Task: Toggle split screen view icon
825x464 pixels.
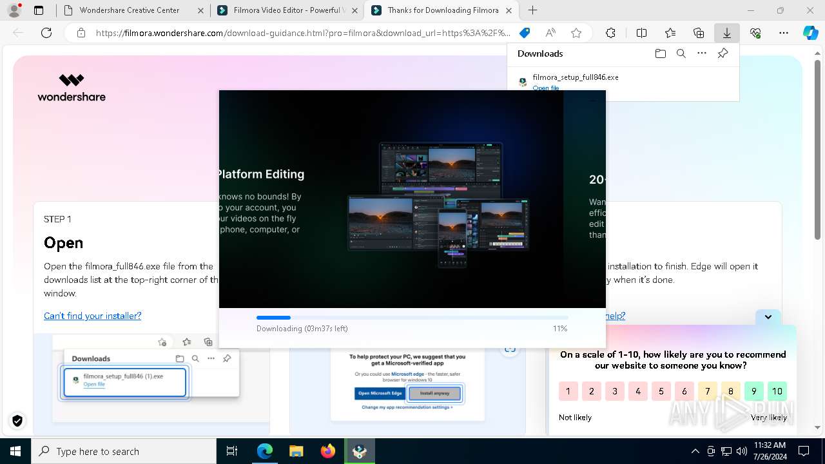Action: pyautogui.click(x=642, y=33)
